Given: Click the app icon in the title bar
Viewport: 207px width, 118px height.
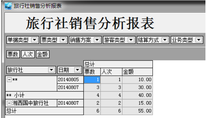Looking at the screenshot, I should 8,6.
